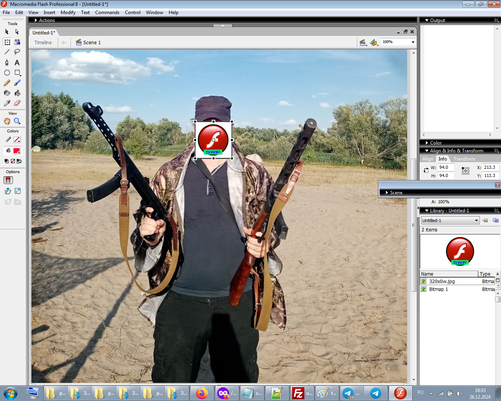Open the red fill color swatch

click(16, 151)
